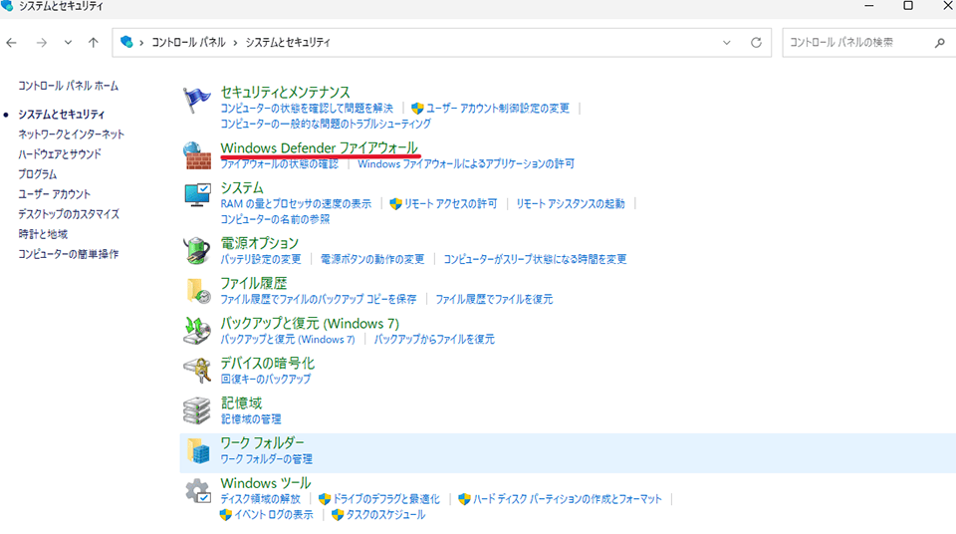The height and width of the screenshot is (534, 956).
Task: Open ハードウェアとサウンド category
Action: point(60,153)
